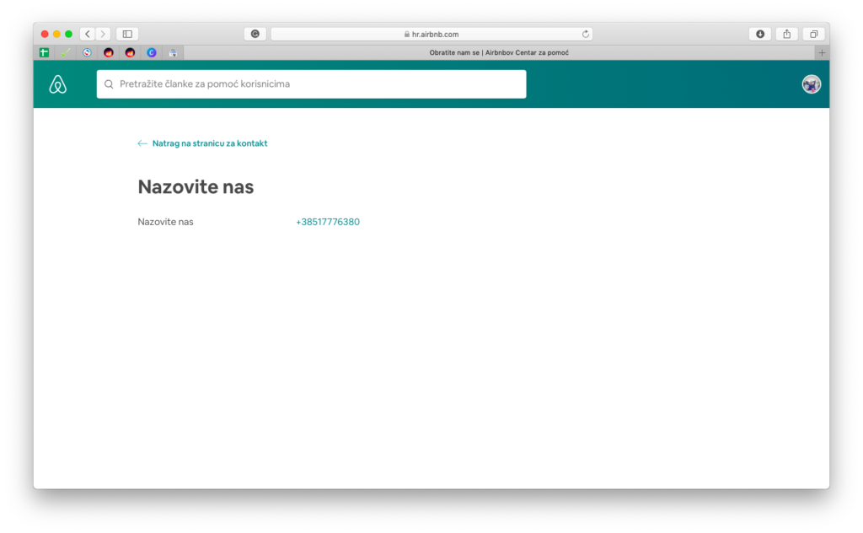
Task: Click the Grammarly extension icon in the toolbar
Action: tap(255, 34)
